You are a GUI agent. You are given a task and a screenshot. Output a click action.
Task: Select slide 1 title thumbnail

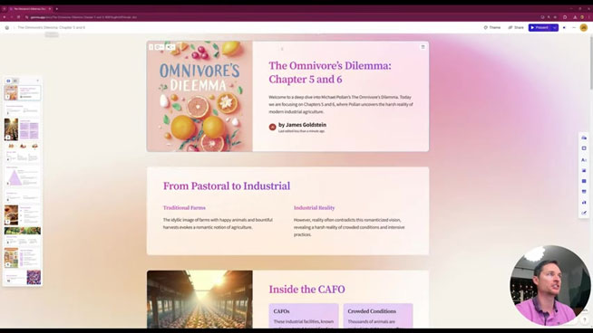point(23,92)
